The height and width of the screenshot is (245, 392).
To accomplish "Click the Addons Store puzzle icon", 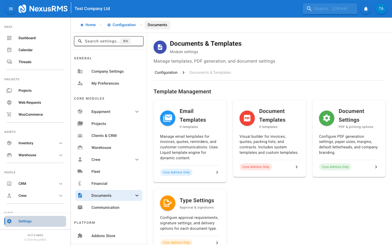I will tap(80, 235).
